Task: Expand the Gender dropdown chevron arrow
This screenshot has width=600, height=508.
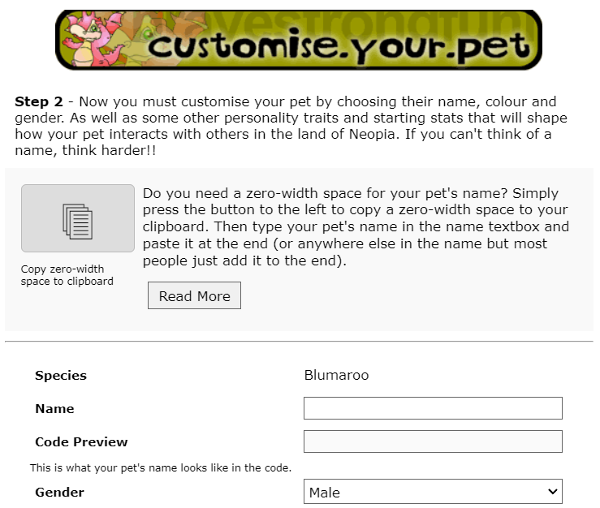Action: [552, 492]
